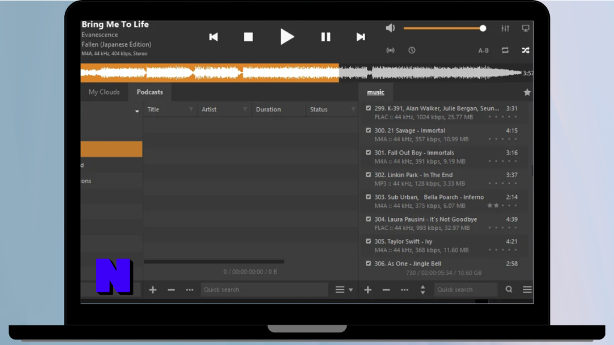614x345 pixels.
Task: Pause the current song
Action: click(x=326, y=37)
